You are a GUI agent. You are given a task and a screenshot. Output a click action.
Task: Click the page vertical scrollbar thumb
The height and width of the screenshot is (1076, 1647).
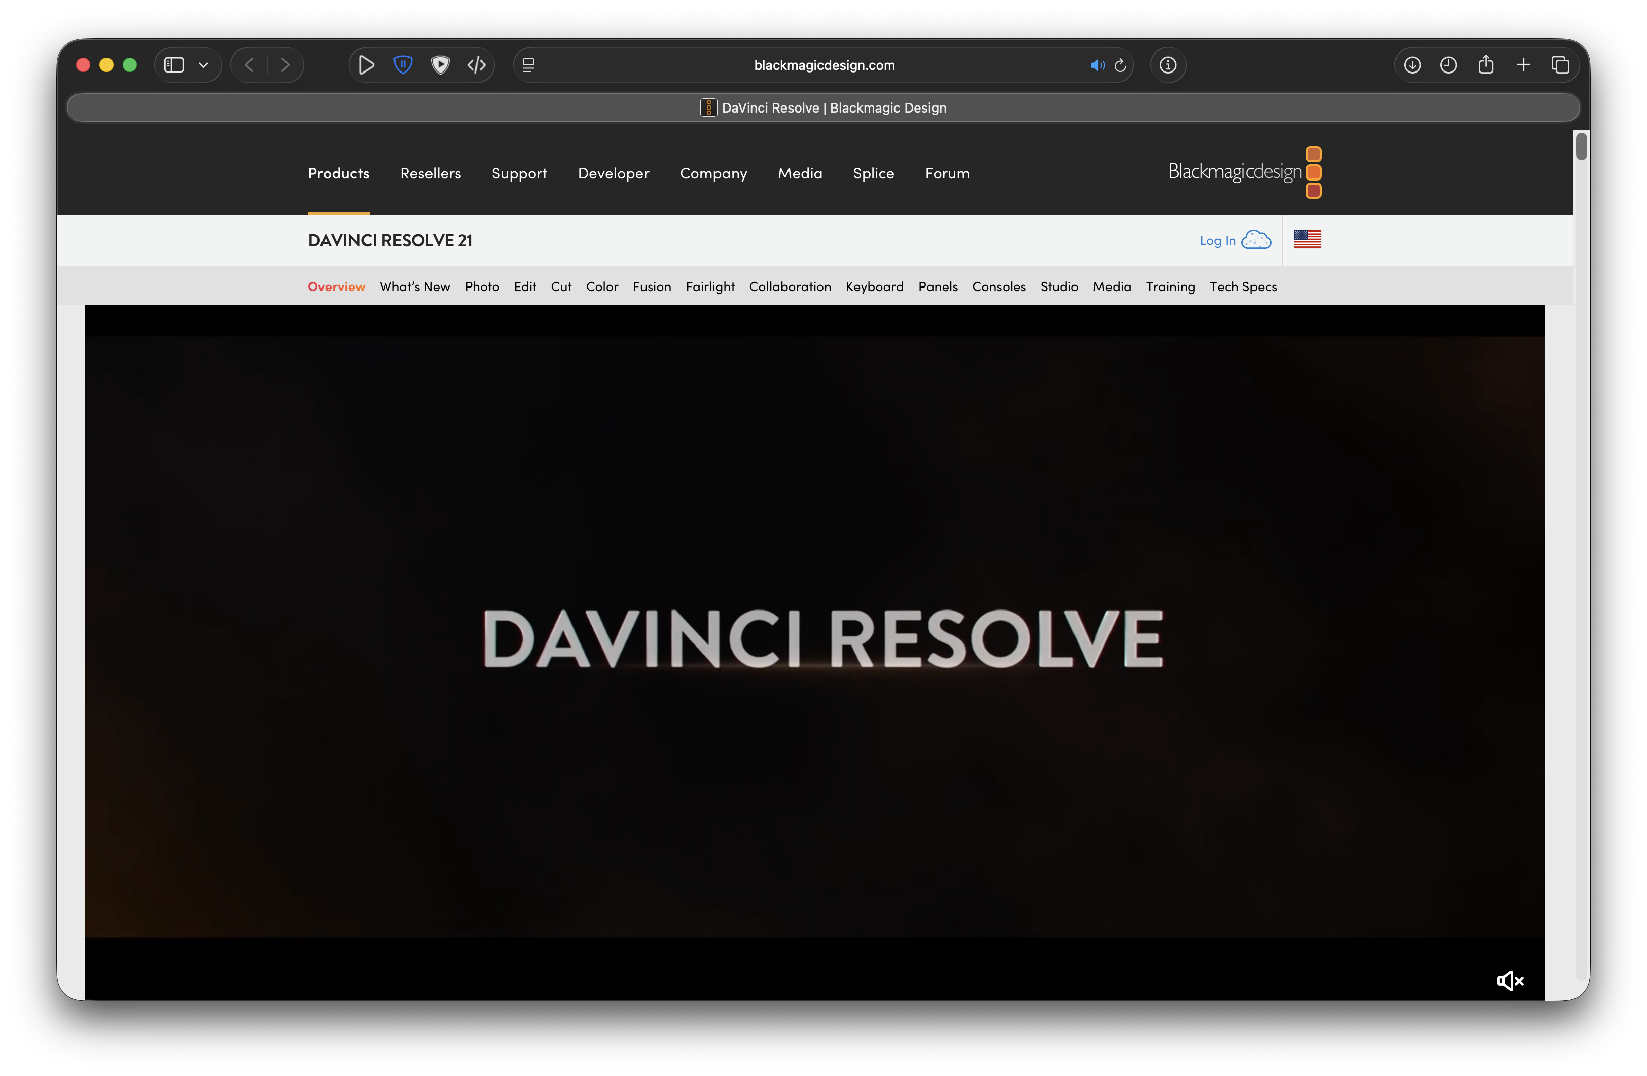point(1581,147)
